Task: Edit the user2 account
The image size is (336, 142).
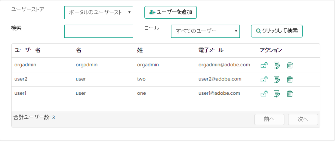Action: tap(277, 79)
